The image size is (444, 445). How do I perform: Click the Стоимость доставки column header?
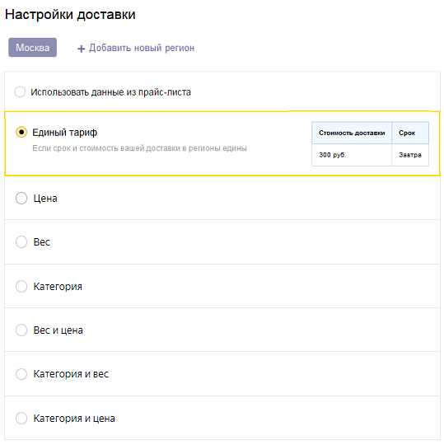tap(352, 133)
